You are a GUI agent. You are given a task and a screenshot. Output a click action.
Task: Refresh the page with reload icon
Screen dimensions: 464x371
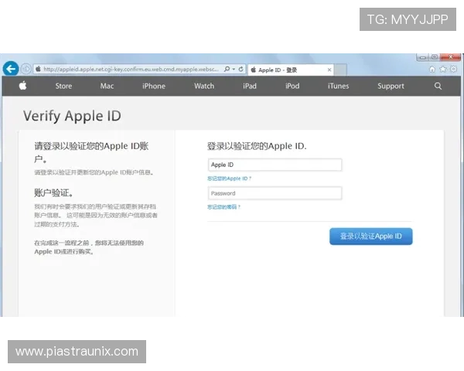tap(241, 69)
